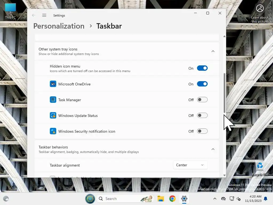Maximize the Settings window
The width and height of the screenshot is (273, 205).
point(207,13)
